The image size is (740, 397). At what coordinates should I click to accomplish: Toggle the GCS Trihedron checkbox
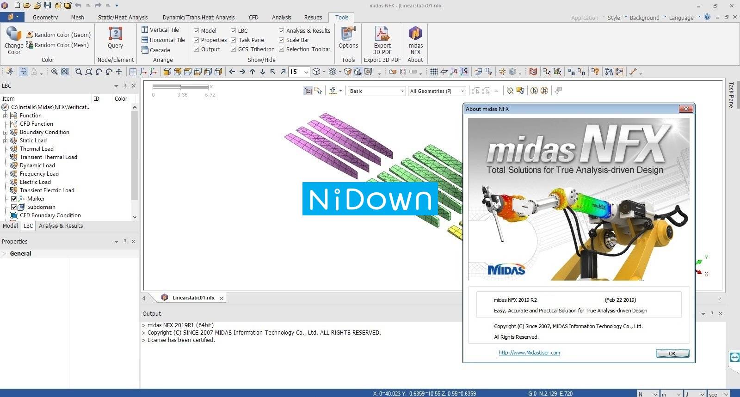234,49
